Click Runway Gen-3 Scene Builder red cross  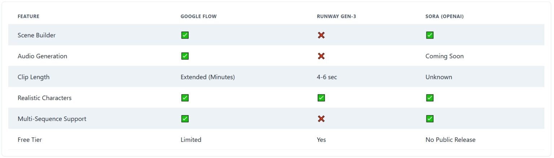pyautogui.click(x=321, y=35)
